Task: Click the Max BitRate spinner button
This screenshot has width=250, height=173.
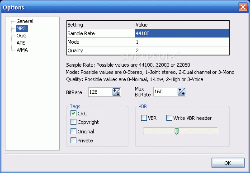Action: (182, 91)
